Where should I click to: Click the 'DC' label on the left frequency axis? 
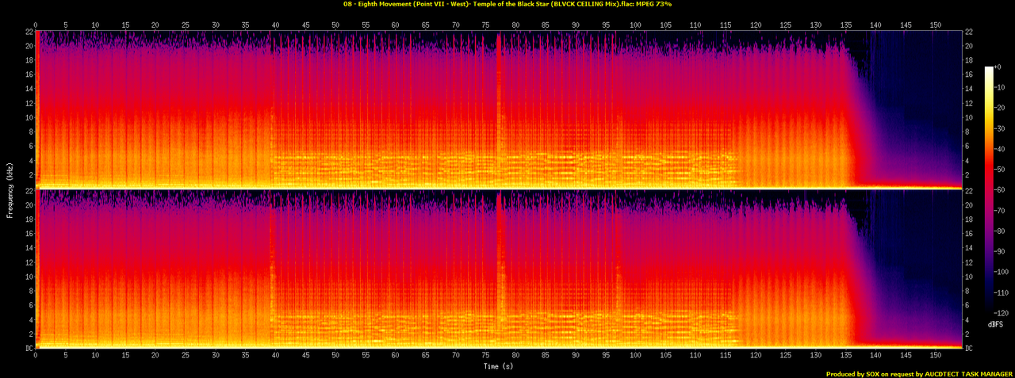(x=29, y=348)
